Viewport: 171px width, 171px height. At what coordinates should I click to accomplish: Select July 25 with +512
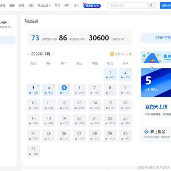[x=49, y=136]
